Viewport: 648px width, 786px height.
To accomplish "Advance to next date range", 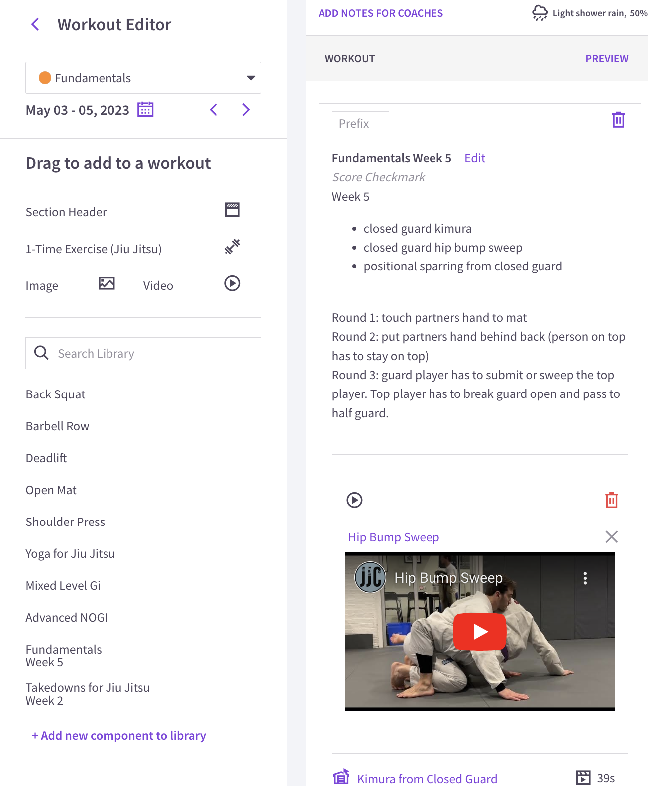I will (x=246, y=110).
